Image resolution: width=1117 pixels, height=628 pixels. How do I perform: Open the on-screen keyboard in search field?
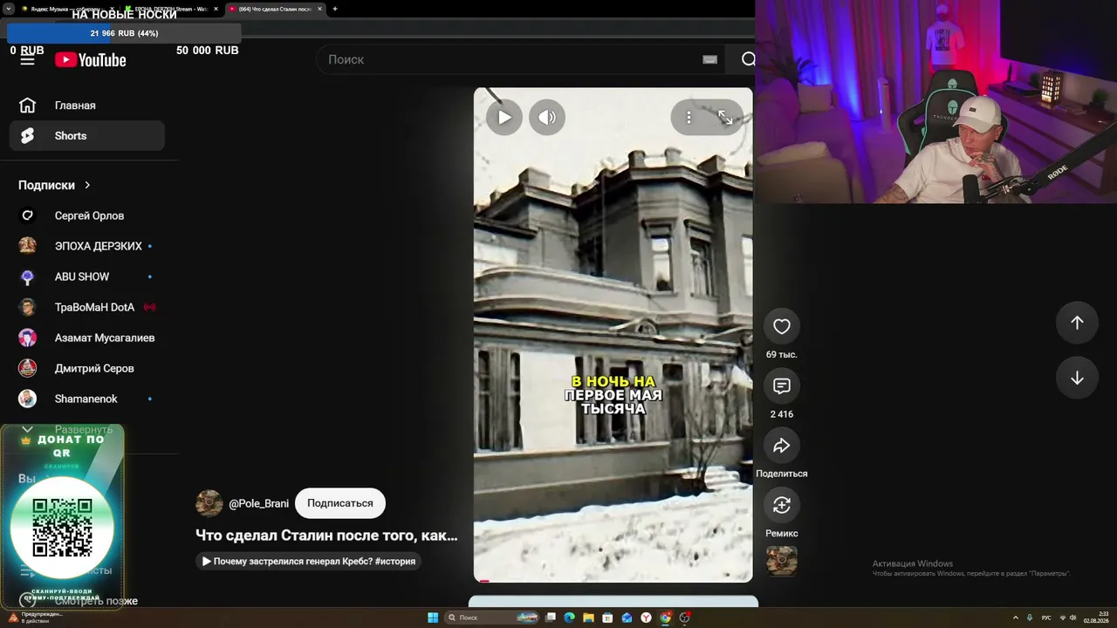tap(709, 59)
